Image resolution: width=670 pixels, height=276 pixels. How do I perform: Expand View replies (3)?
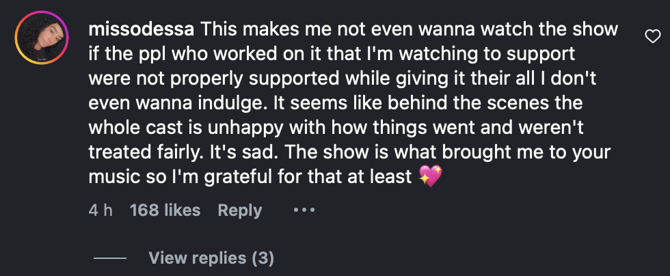211,258
